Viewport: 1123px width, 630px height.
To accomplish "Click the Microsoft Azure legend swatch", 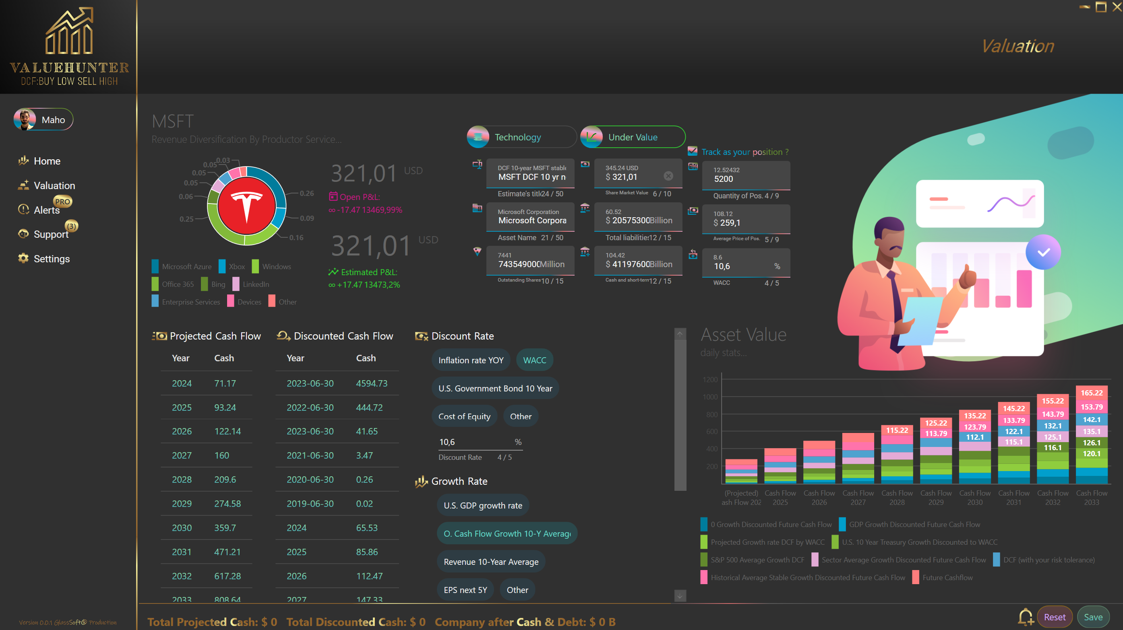I will (x=155, y=266).
